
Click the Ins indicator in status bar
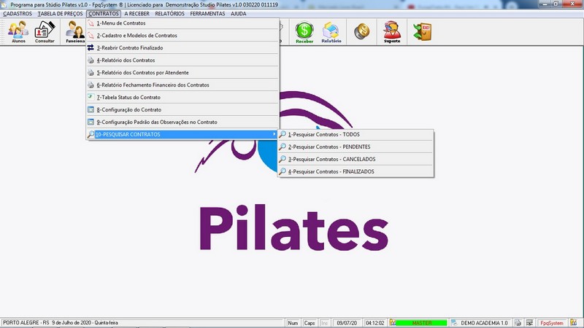(324, 323)
